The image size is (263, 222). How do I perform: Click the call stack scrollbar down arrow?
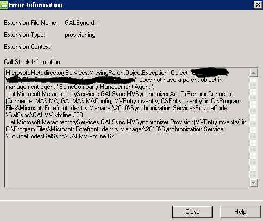point(253,183)
